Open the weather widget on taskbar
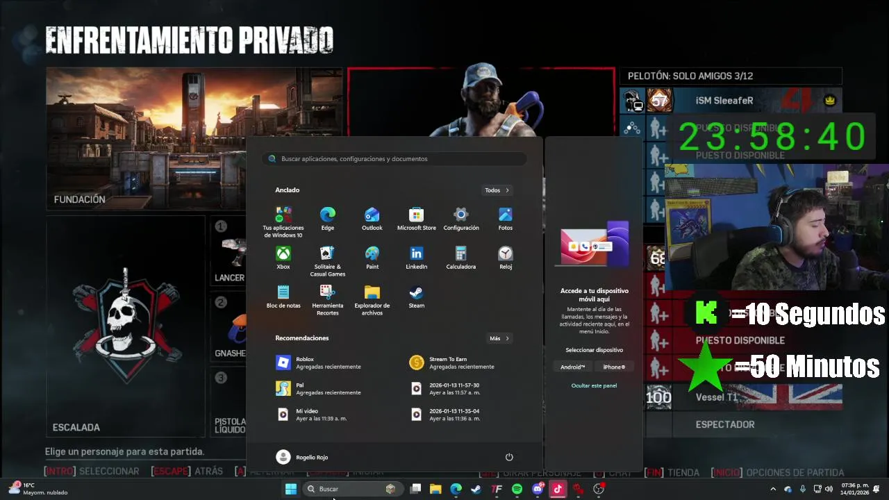The image size is (889, 500). 40,489
